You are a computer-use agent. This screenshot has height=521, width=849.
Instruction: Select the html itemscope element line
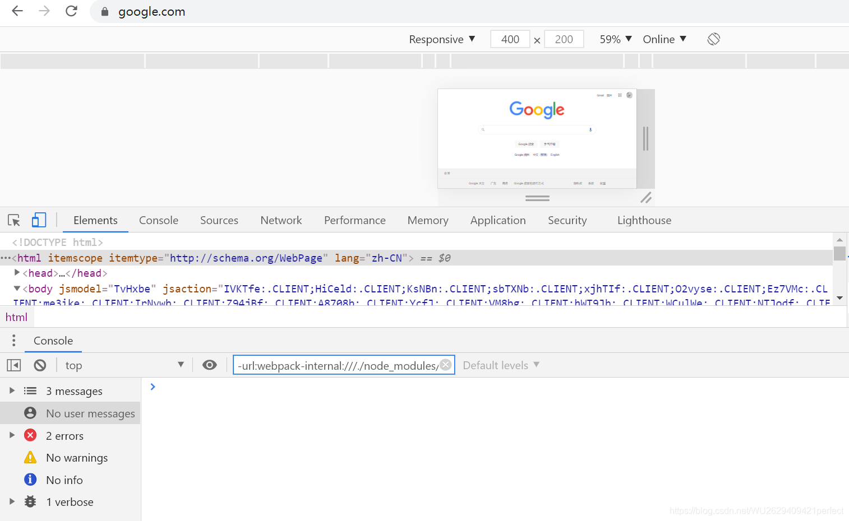[417, 258]
